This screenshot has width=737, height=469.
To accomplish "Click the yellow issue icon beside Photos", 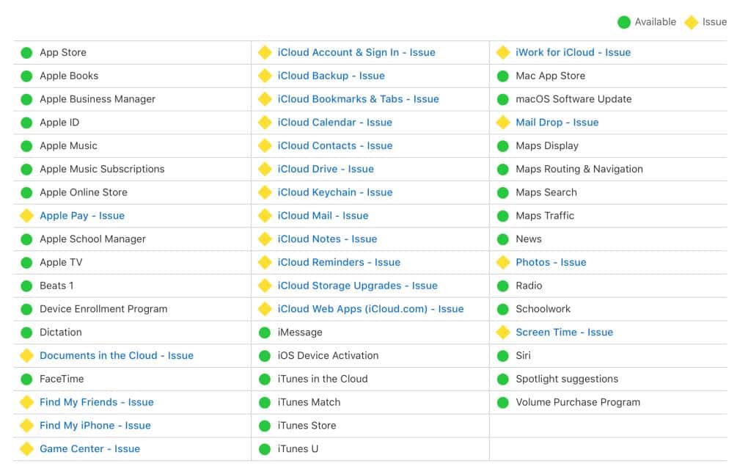I will click(x=503, y=263).
